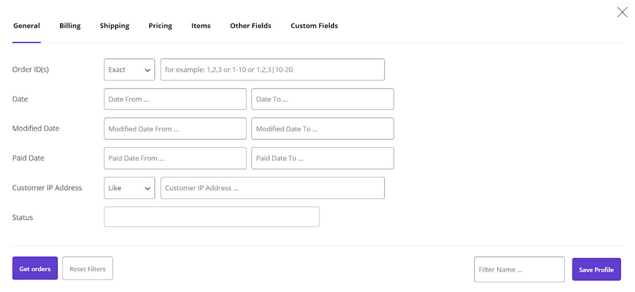The image size is (635, 292).
Task: Go to the General tab
Action: click(x=27, y=26)
